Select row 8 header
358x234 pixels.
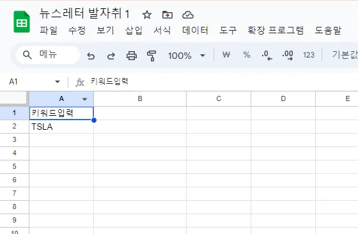[14, 207]
